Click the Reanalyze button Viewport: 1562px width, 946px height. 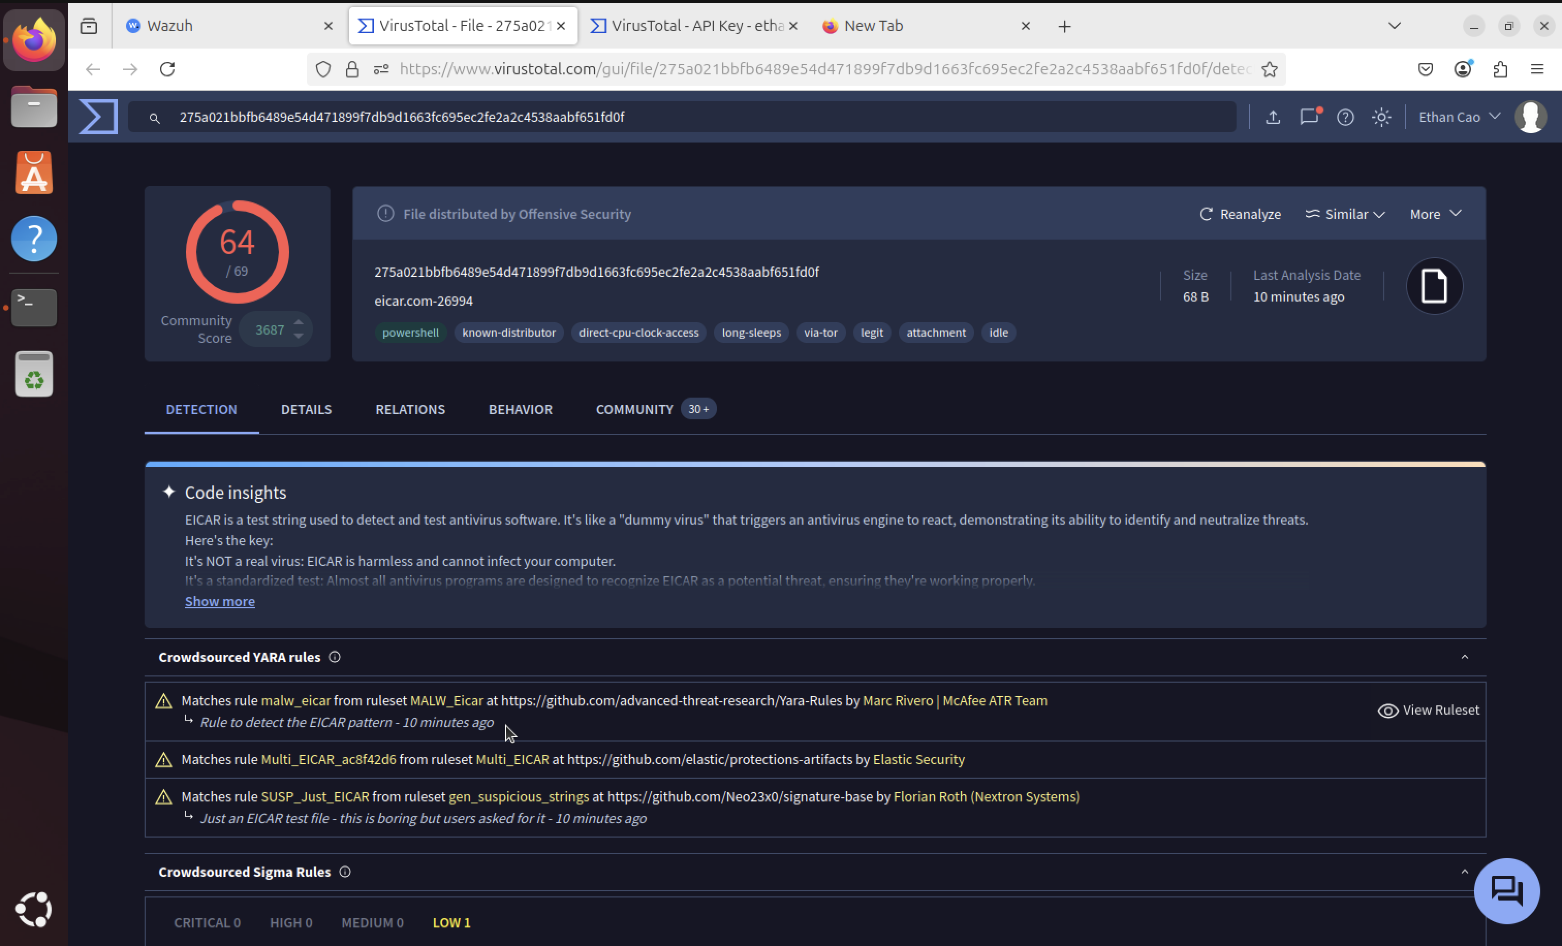[x=1240, y=214]
